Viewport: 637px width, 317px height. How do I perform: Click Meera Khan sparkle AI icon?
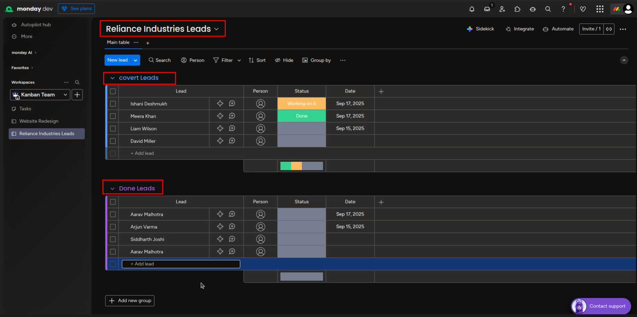point(220,116)
